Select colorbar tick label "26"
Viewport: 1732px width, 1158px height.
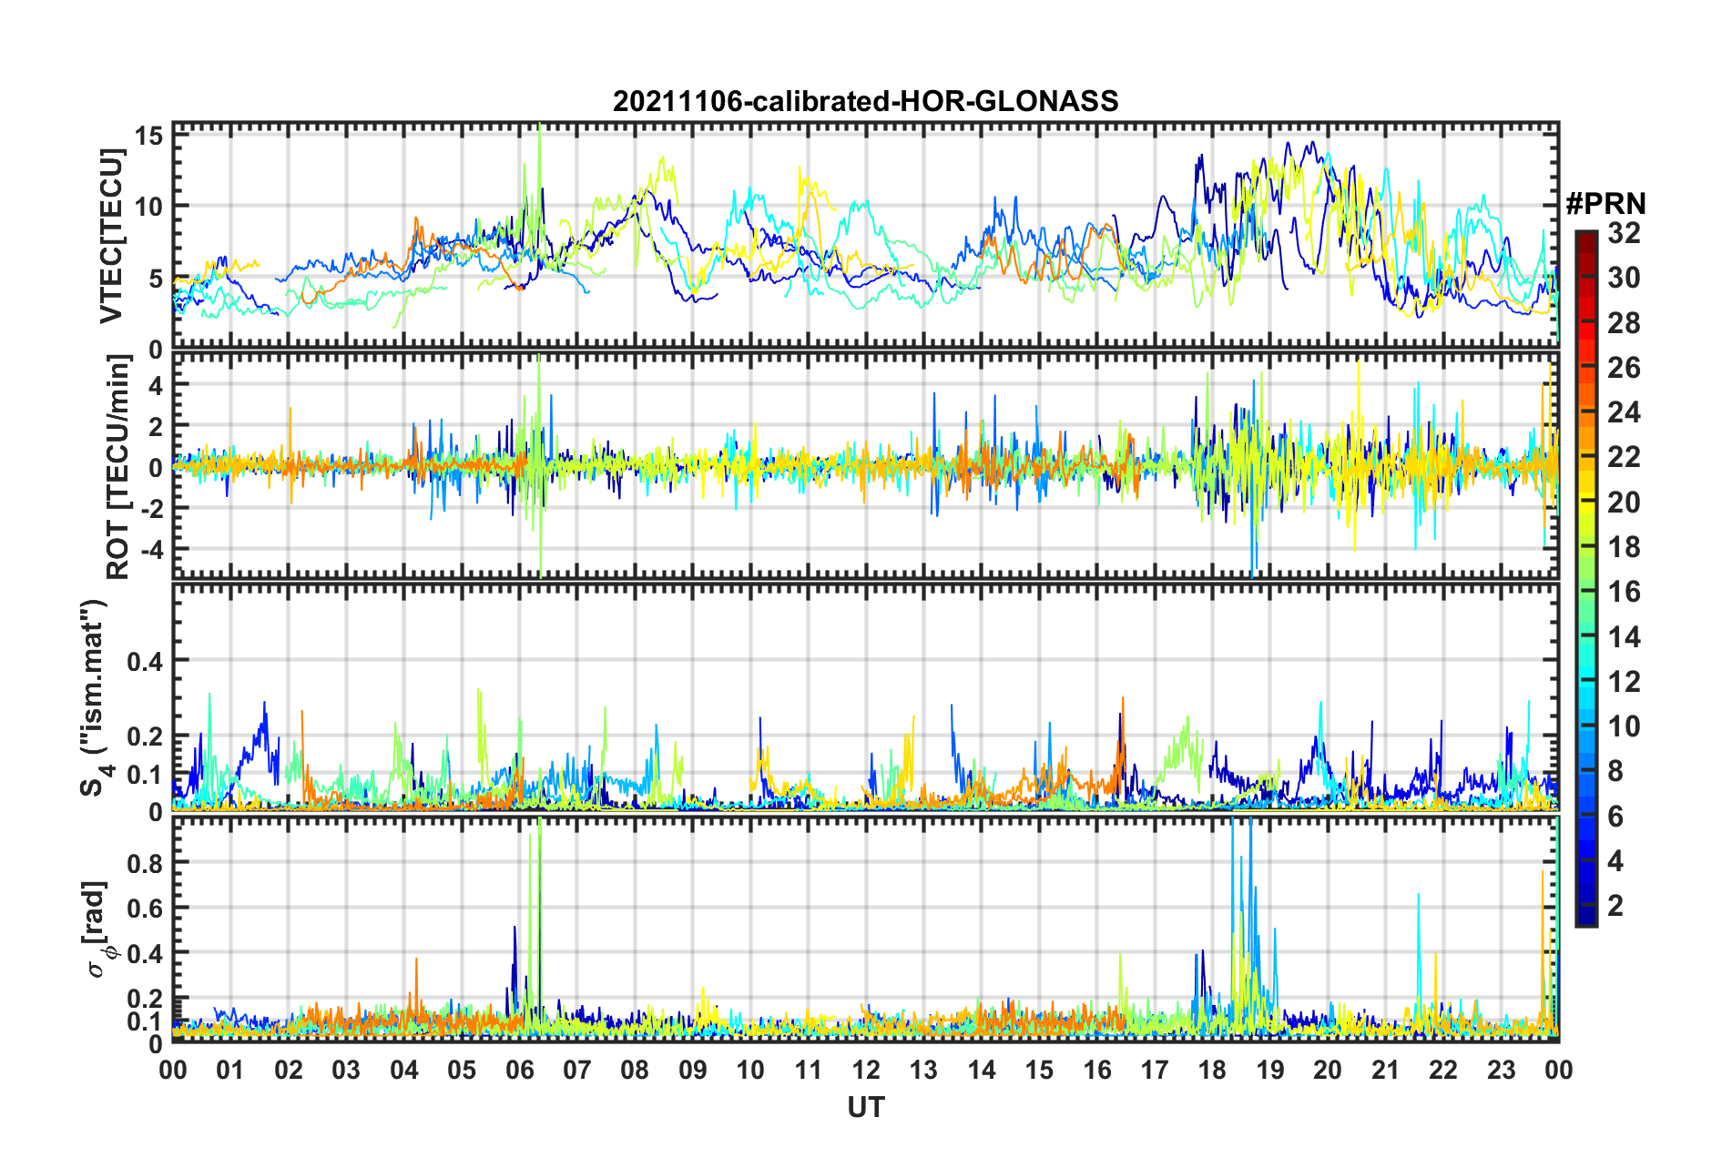tap(1624, 368)
